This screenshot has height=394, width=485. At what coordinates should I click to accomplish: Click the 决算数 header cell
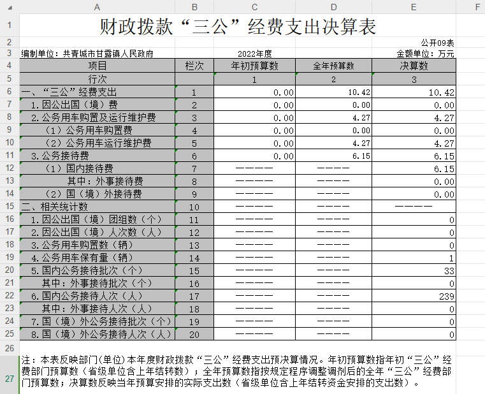click(414, 66)
